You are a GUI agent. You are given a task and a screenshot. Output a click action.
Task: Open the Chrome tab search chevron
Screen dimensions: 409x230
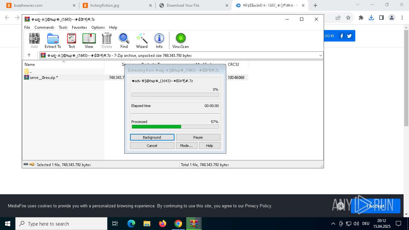coord(358,5)
